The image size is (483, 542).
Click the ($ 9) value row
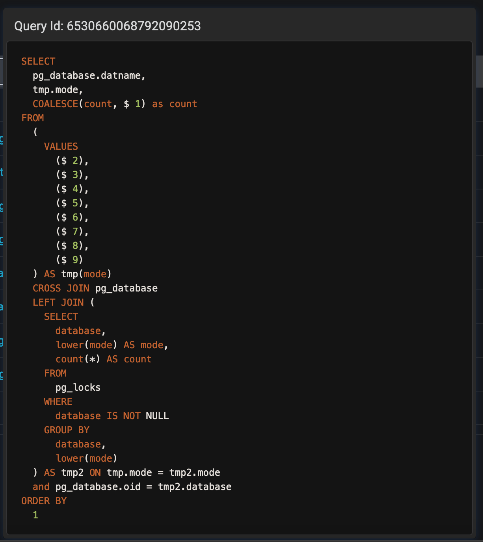point(69,260)
